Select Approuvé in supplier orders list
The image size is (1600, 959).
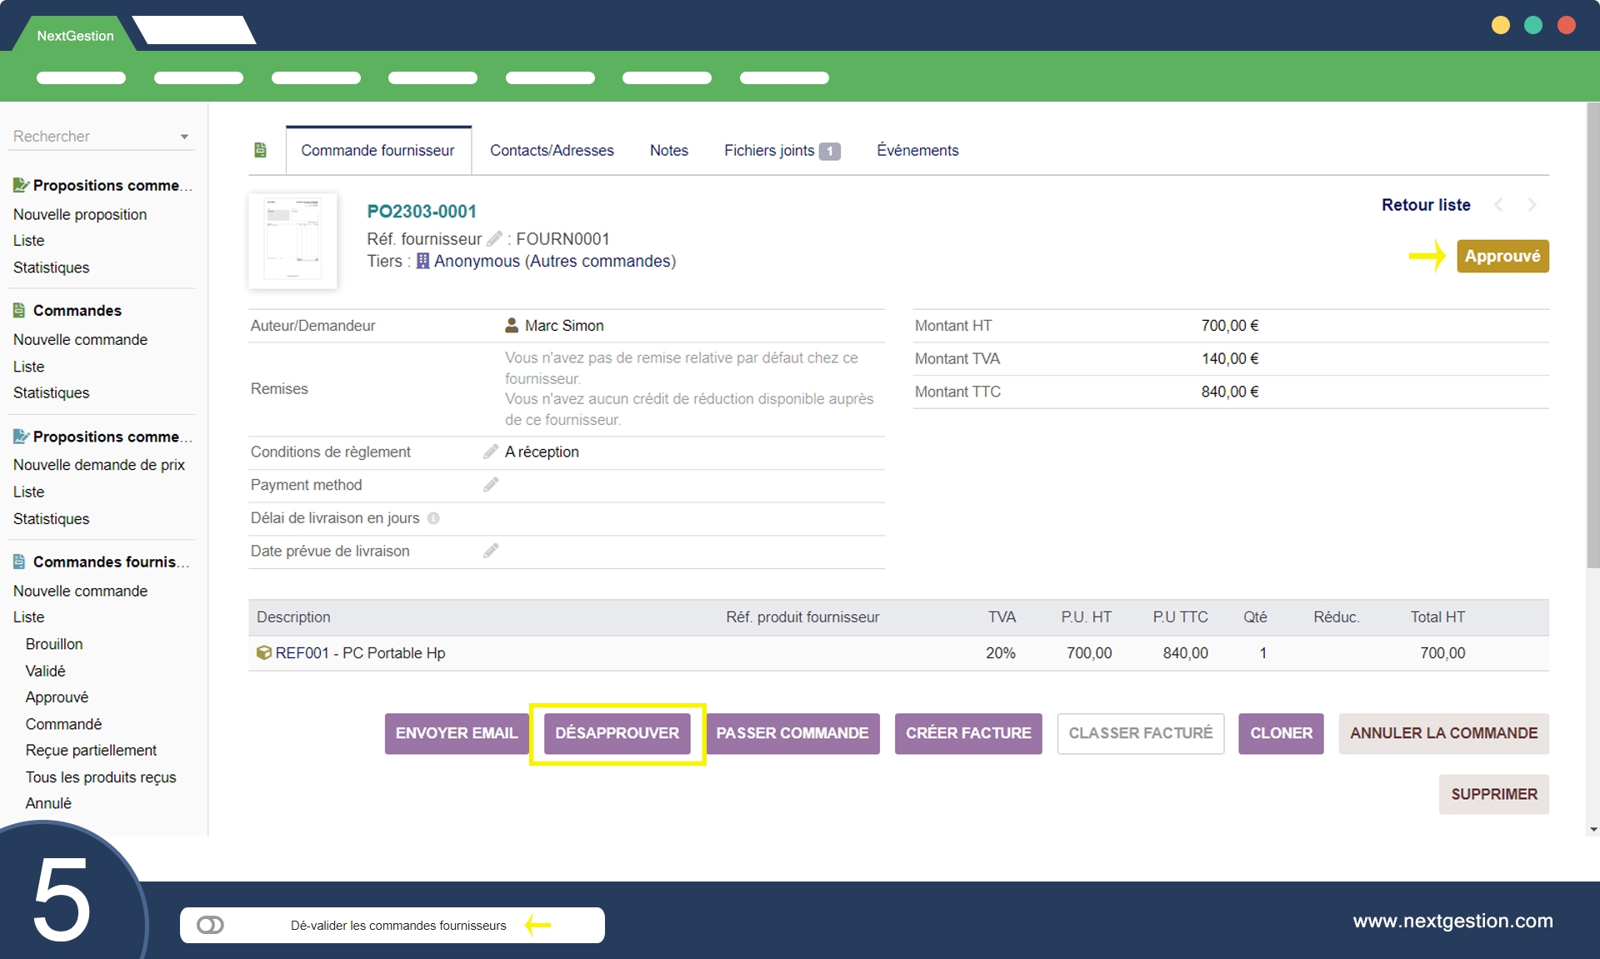57,697
